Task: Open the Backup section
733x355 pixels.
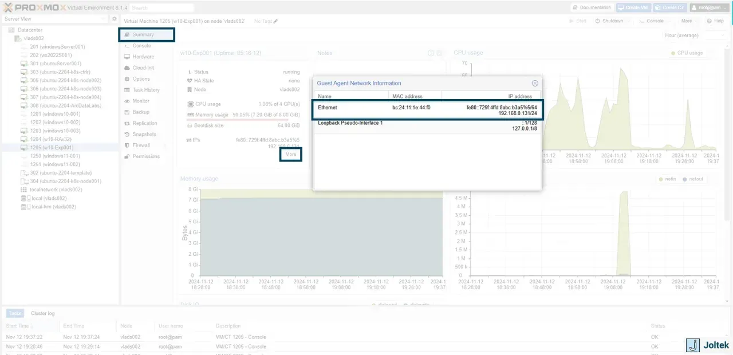Action: click(x=141, y=112)
